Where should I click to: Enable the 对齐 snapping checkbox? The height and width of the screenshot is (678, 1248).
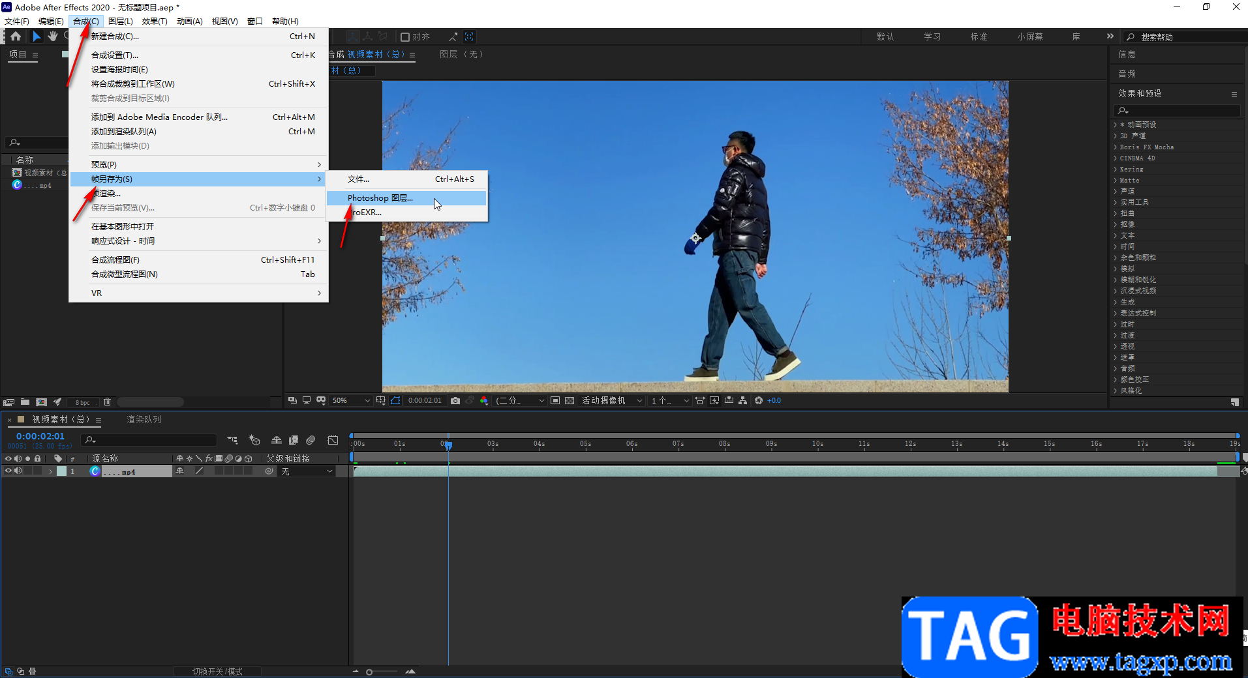pyautogui.click(x=405, y=37)
